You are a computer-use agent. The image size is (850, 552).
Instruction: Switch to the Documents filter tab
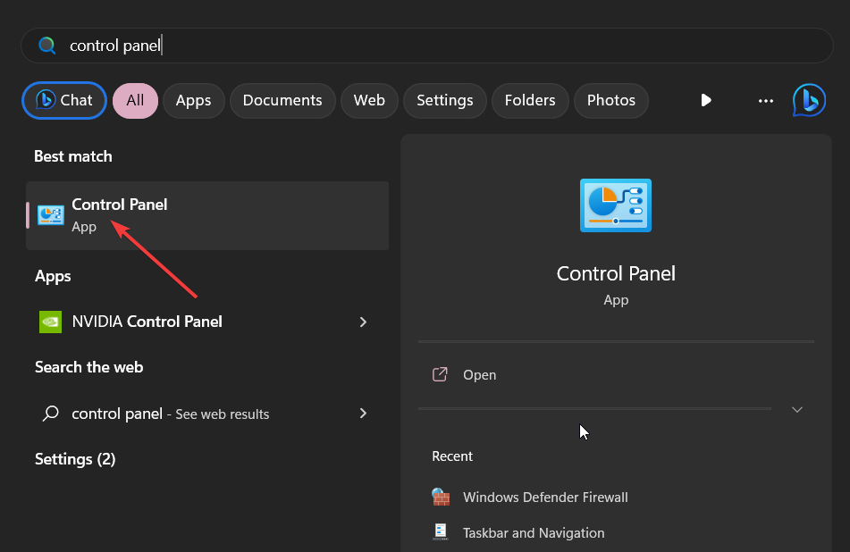(x=282, y=100)
